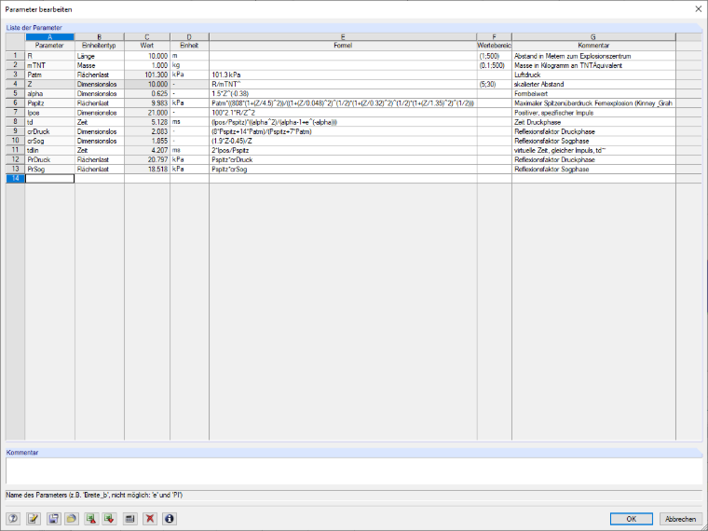
Task: Click the value cell '21.000'
Action: pyautogui.click(x=147, y=113)
